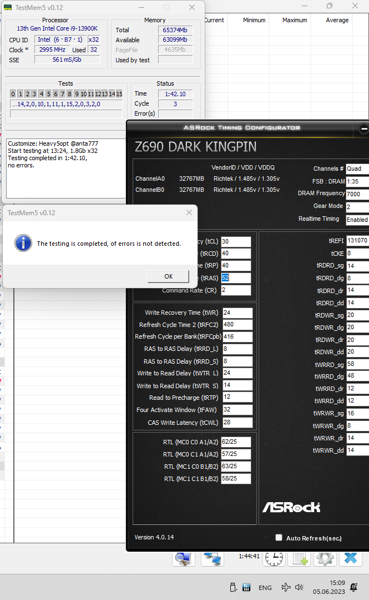Toggle the Auto Refresh(sec) checkbox
Image resolution: width=369 pixels, height=600 pixels.
279,538
